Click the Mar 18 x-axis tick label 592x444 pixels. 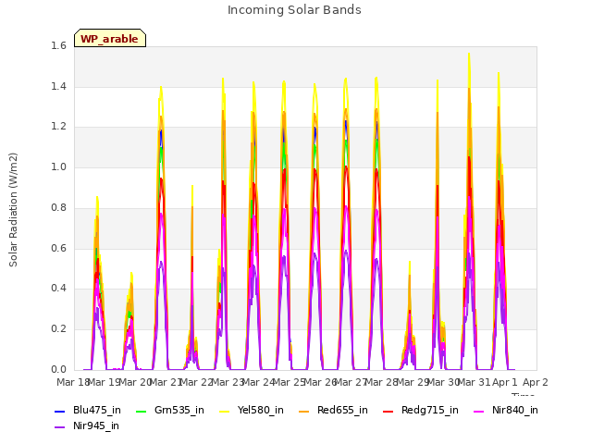(72, 382)
